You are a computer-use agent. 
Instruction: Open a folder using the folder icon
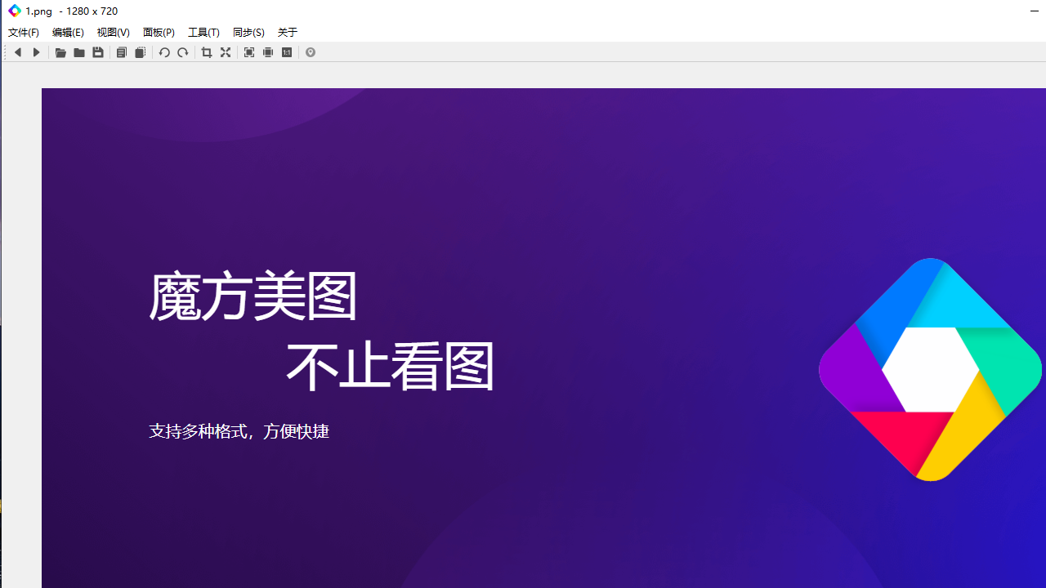click(79, 52)
